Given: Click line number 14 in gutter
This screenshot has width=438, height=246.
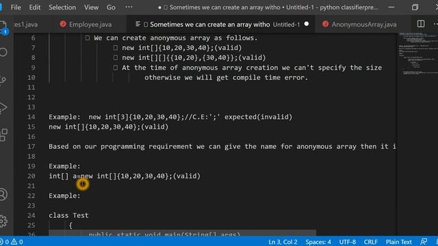Looking at the screenshot, I should click(31, 117).
